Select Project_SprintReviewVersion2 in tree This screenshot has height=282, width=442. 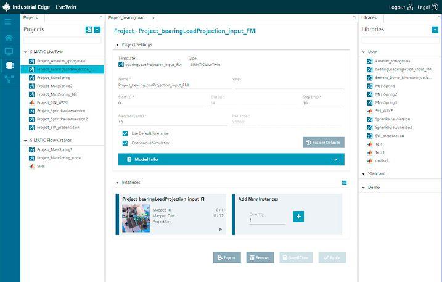tap(63, 119)
